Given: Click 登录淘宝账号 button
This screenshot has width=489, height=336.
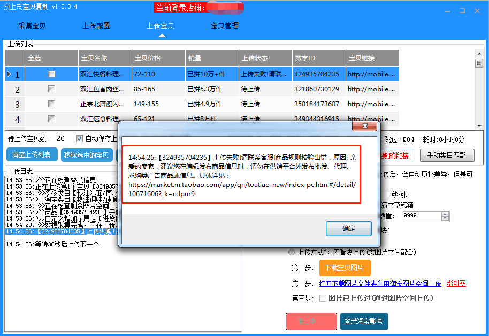Looking at the screenshot, I should (x=364, y=321).
